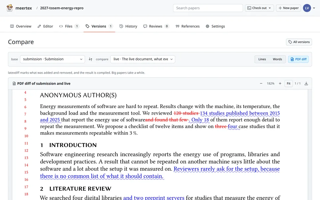The image size is (320, 200).
Task: Show all versions
Action: tap(299, 42)
